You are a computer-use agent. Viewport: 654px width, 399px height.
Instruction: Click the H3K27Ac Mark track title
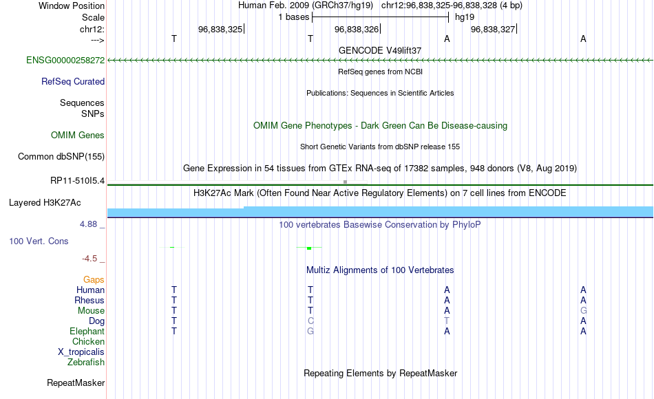point(380,193)
